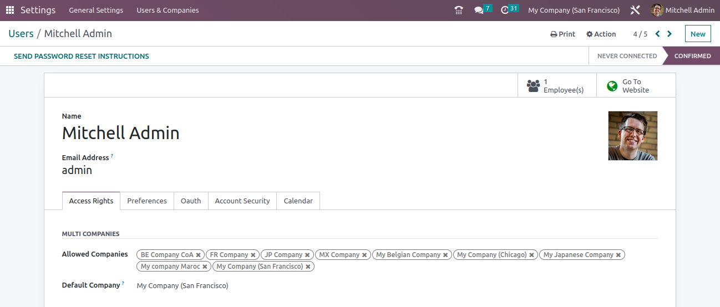The height and width of the screenshot is (307, 720).
Task: Click the BE Company CoA tag label
Action: pos(167,255)
